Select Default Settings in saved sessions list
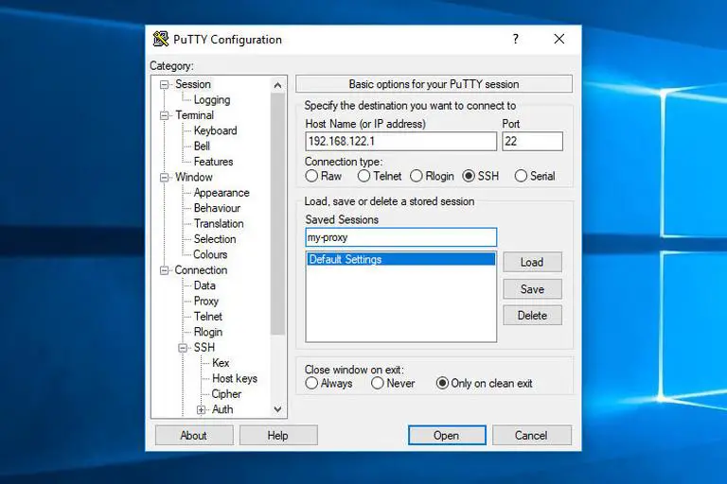 point(400,259)
